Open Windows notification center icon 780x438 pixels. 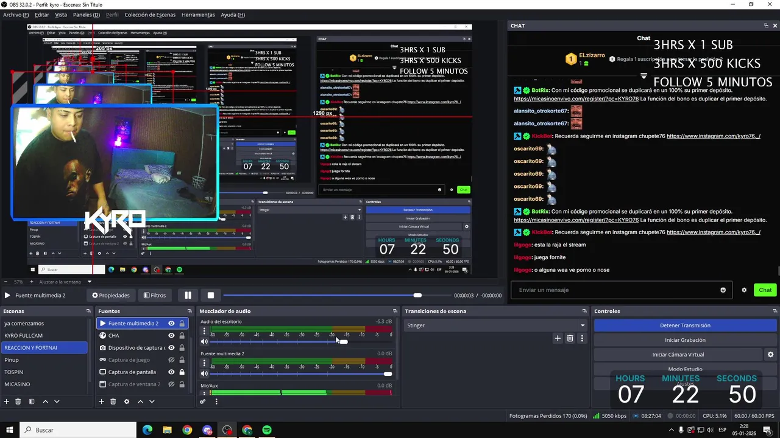point(767,430)
